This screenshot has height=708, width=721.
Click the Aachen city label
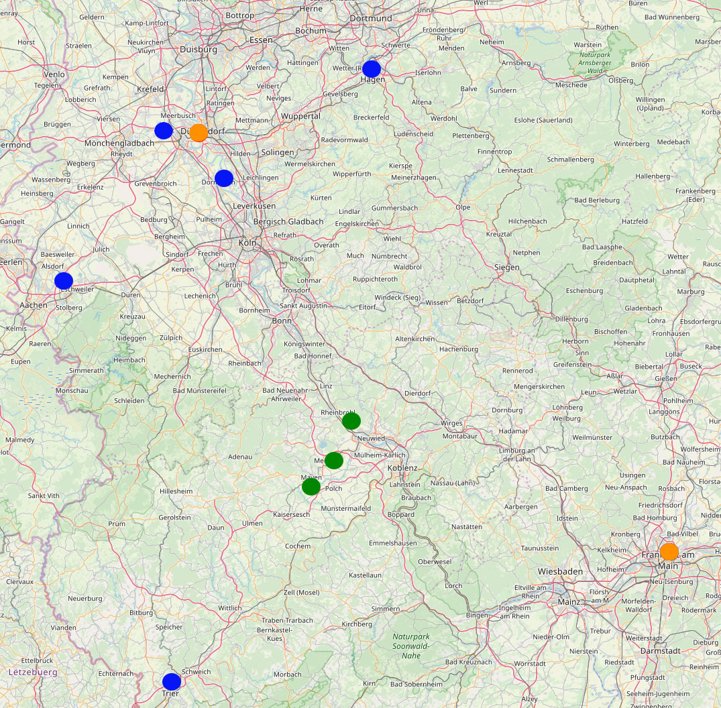(x=34, y=305)
